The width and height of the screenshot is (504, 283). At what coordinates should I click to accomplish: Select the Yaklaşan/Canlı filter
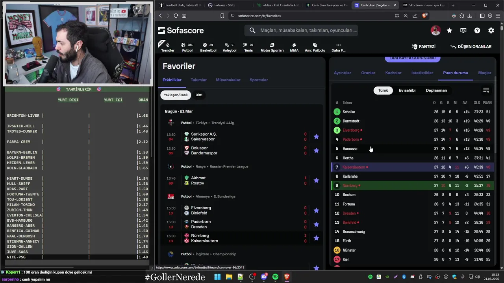(x=176, y=95)
